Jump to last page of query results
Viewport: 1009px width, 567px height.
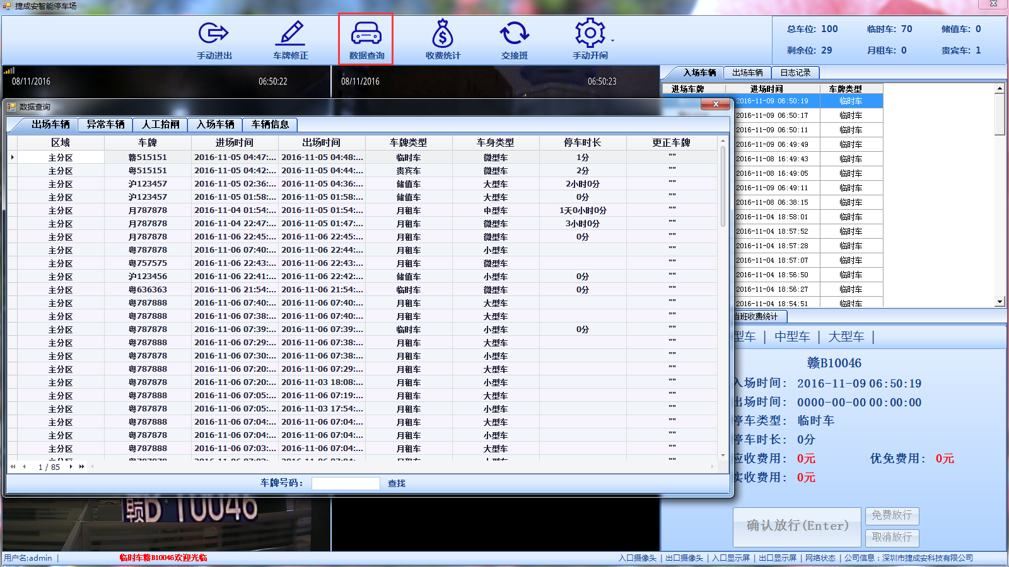pyautogui.click(x=81, y=467)
